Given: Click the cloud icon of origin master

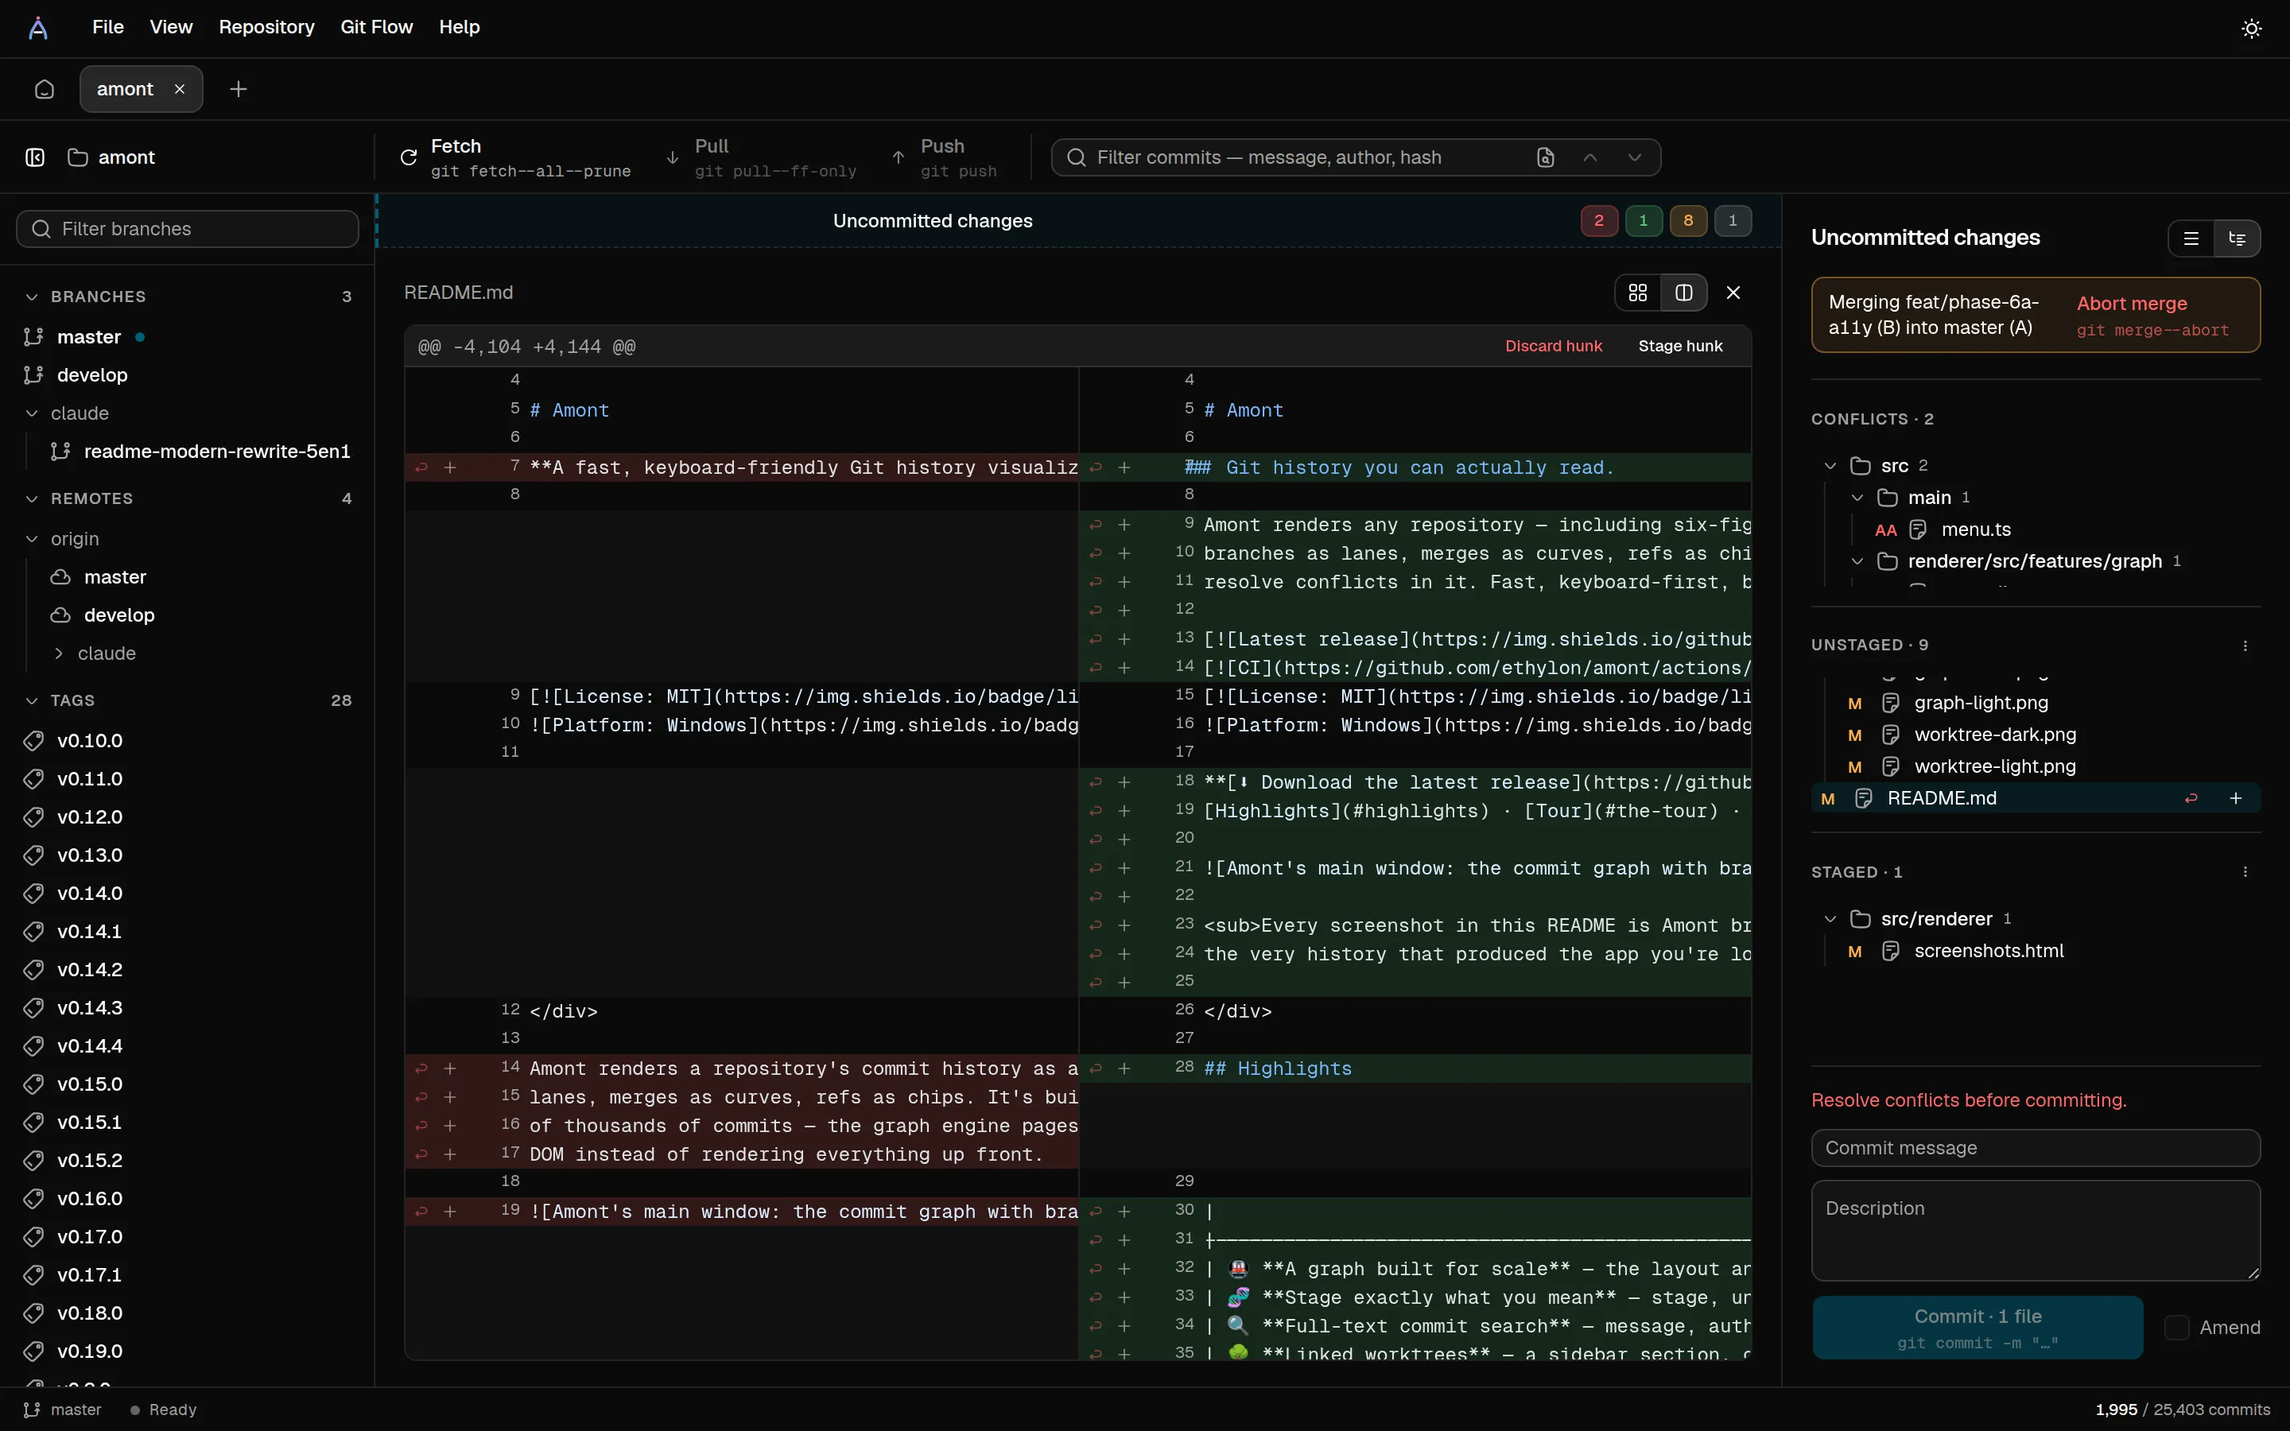Looking at the screenshot, I should pos(60,577).
